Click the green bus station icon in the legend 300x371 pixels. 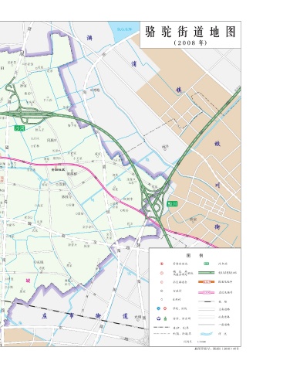click(206, 264)
